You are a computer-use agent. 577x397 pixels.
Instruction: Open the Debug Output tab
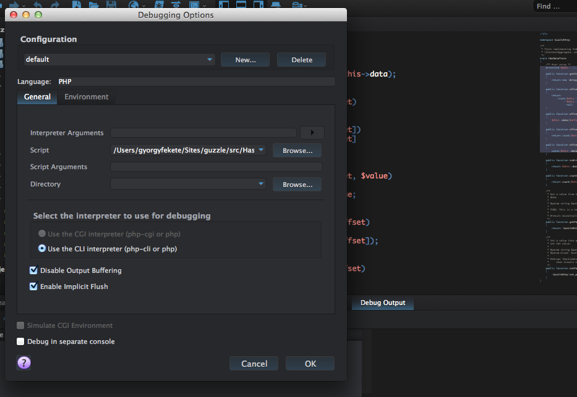(383, 303)
